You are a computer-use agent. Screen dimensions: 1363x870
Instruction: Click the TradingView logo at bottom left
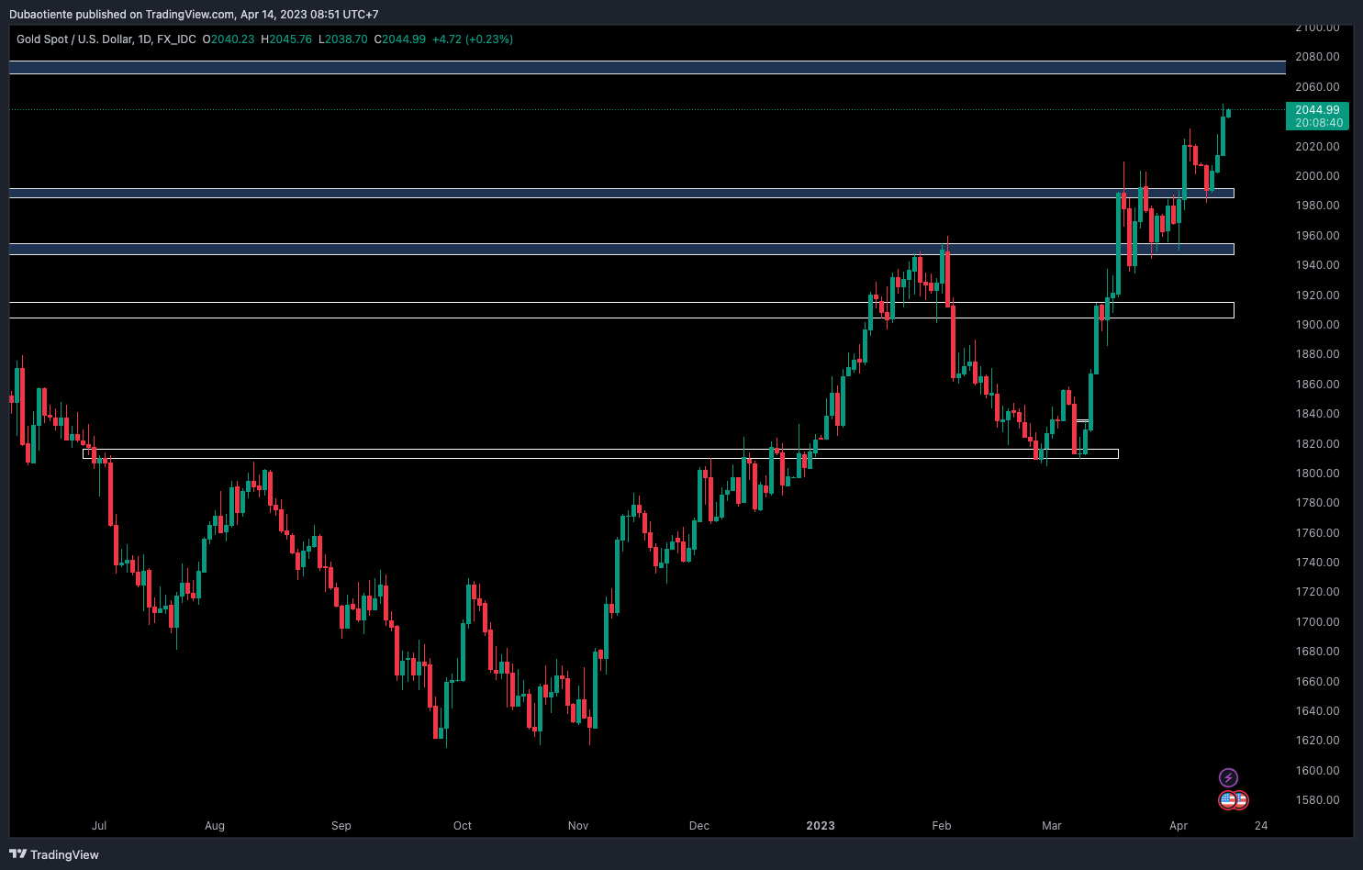click(x=54, y=854)
